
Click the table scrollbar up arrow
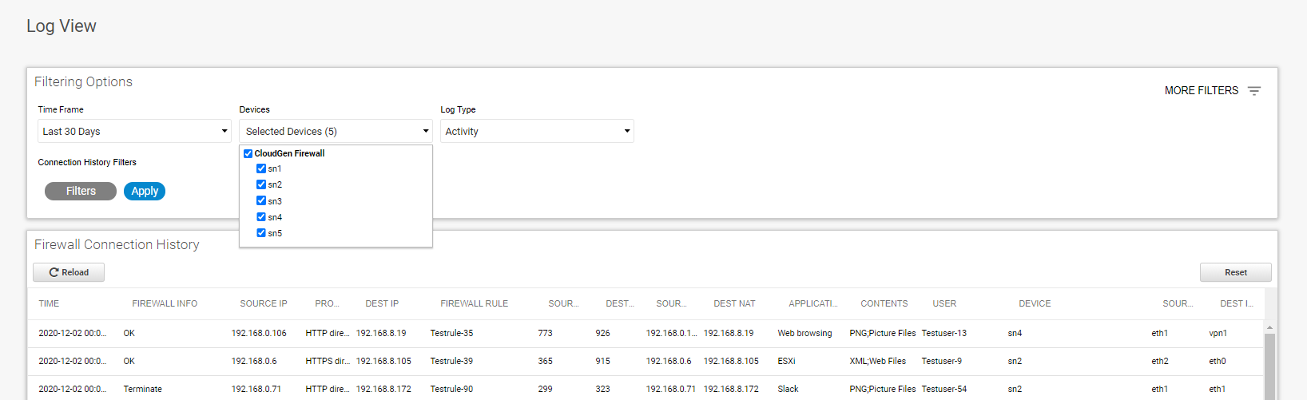click(x=1269, y=327)
